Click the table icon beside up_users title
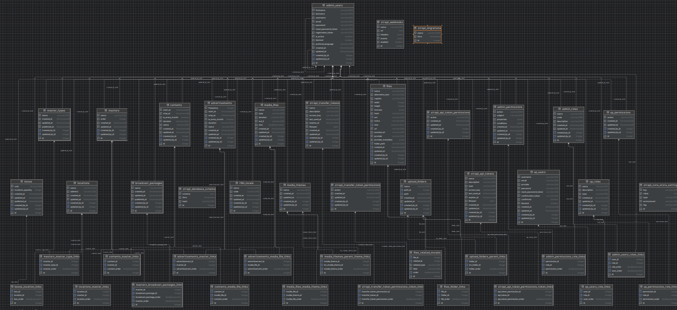The height and width of the screenshot is (310, 677). (x=531, y=172)
